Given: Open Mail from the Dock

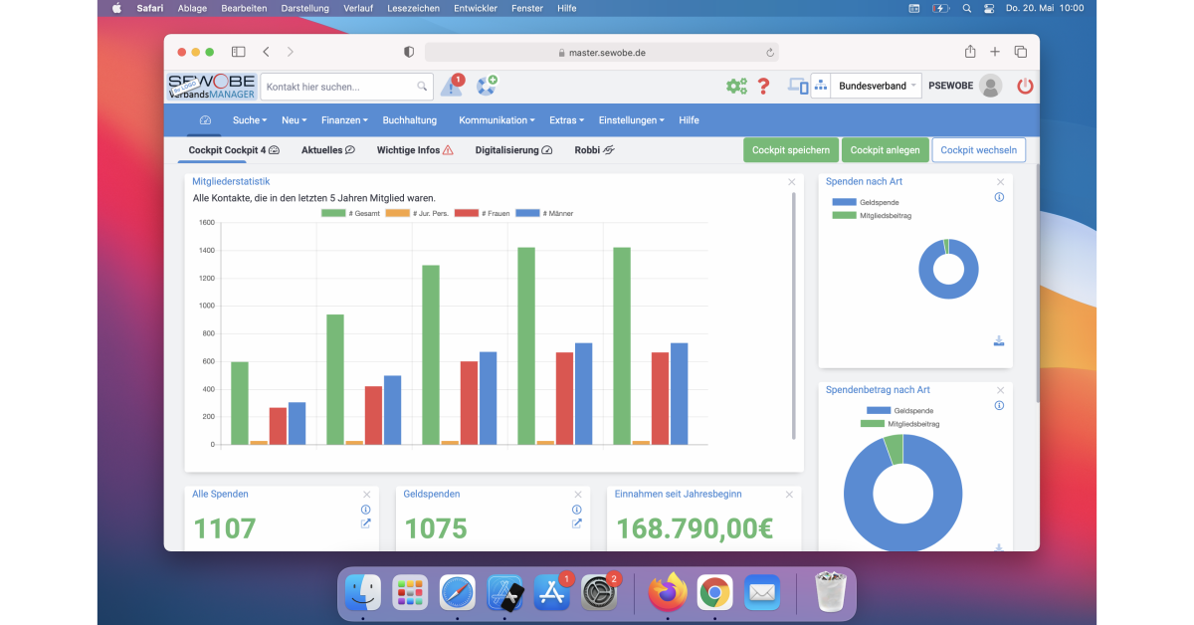Looking at the screenshot, I should [762, 593].
